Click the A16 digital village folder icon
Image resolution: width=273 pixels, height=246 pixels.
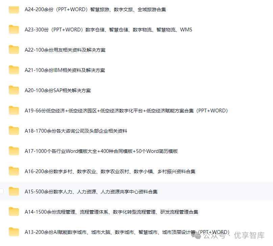click(13, 171)
